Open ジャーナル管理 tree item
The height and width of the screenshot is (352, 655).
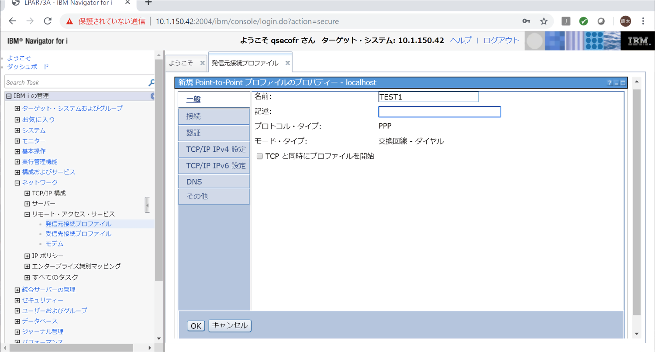click(43, 331)
